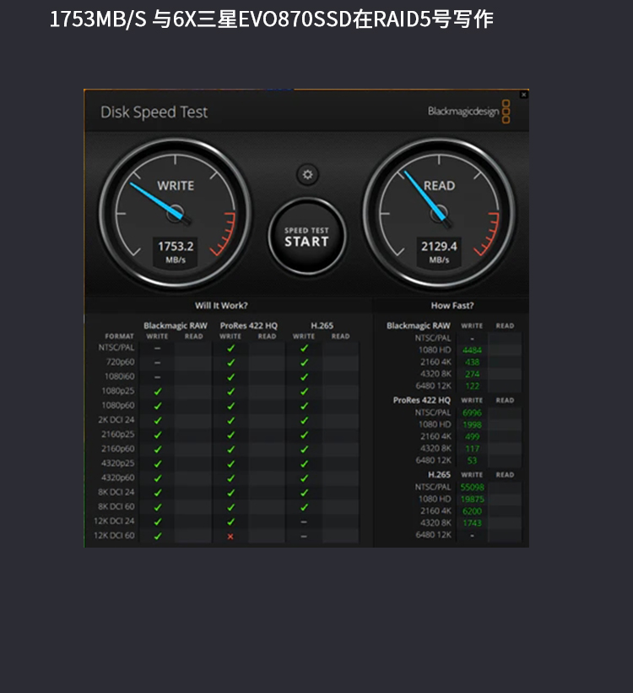Click the red X for ProRes 12K DCI 60

point(230,537)
